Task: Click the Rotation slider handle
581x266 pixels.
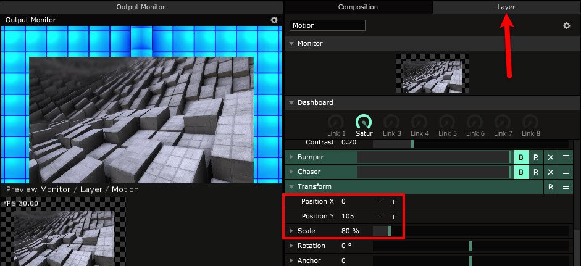Action: pos(470,246)
